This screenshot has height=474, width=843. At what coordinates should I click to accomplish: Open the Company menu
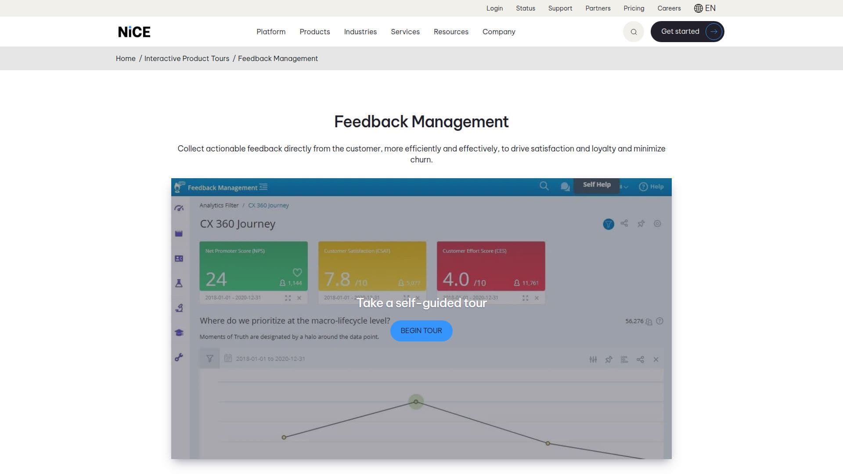(499, 32)
